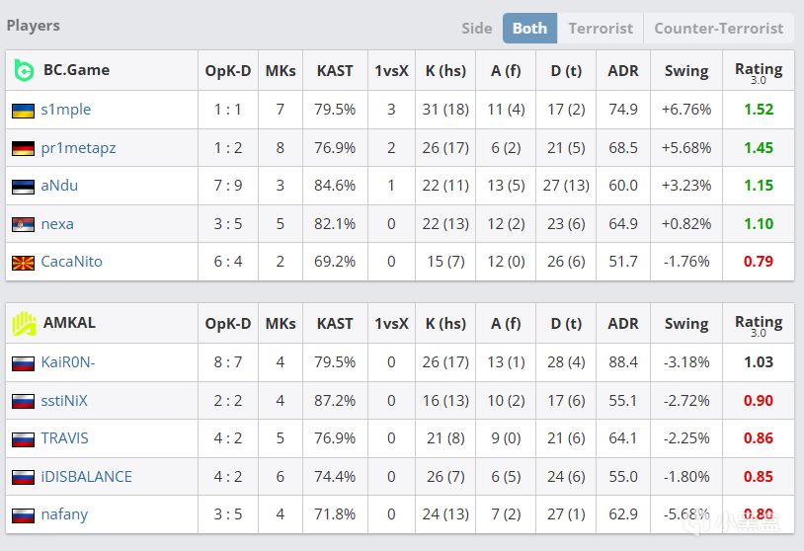Click the OpK-D header in the AMKAL table
The height and width of the screenshot is (551, 804).
click(x=228, y=323)
